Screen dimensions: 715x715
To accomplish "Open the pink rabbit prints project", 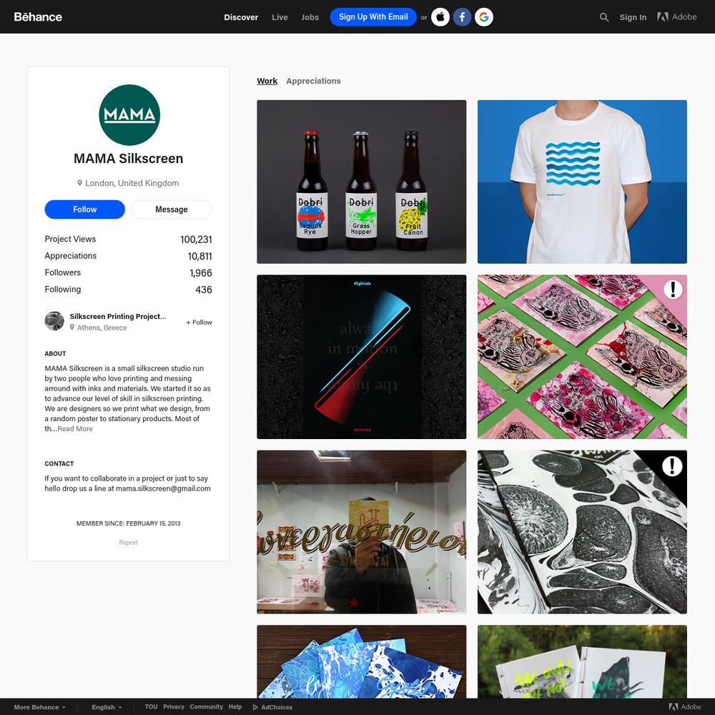I will tap(582, 357).
